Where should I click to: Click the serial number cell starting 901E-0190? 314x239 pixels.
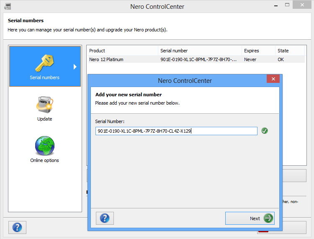tap(198, 59)
